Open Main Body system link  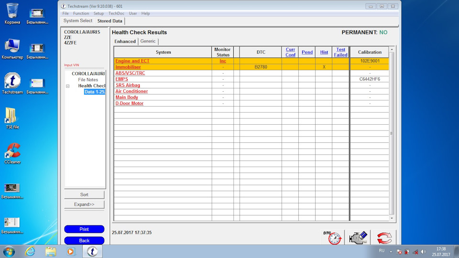(127, 97)
